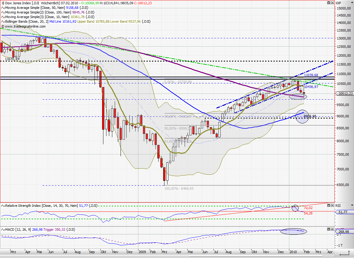Maximize the MACD indicator panel

tap(329, 229)
